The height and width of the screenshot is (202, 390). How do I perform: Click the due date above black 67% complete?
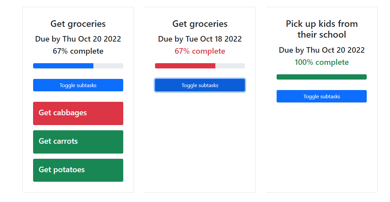coord(78,39)
